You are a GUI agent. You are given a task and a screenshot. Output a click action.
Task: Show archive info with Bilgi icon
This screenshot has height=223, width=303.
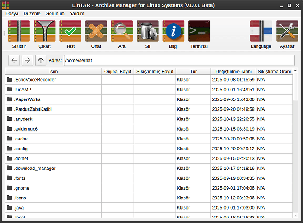pyautogui.click(x=173, y=31)
